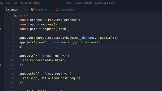Place cursor on require('express') text
162x91 pixels.
(64, 20)
